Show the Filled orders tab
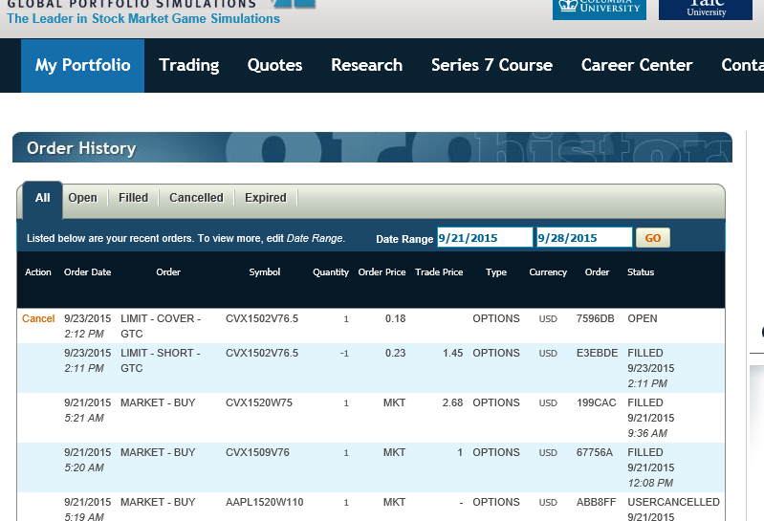 [133, 198]
